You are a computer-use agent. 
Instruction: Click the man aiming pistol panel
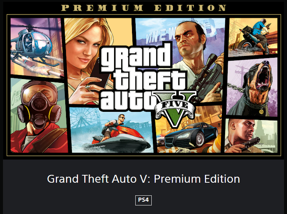(251, 136)
